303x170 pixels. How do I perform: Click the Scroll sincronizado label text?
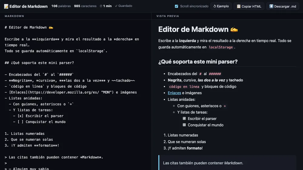(x=194, y=6)
